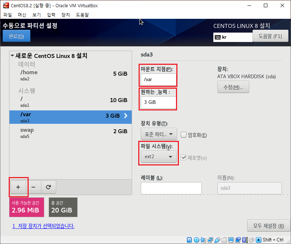Maximize the VirtualBox window
Viewport: 291px width, 244px height.
point(266,5)
